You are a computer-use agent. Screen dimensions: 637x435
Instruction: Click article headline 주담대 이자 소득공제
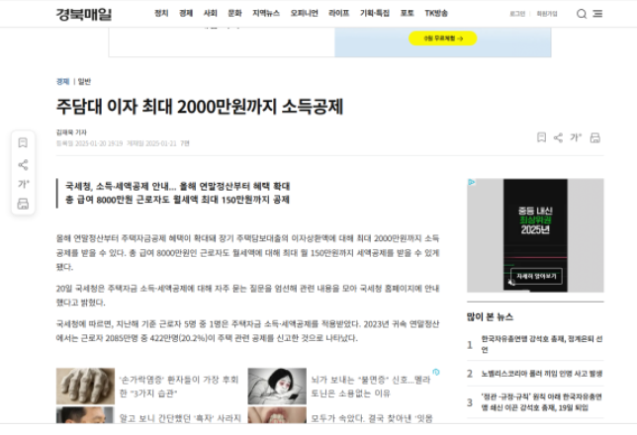(200, 107)
